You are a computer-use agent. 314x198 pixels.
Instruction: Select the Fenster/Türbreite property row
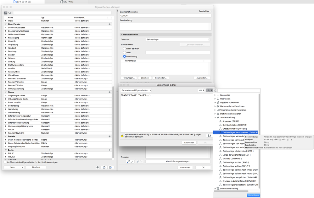point(58,82)
